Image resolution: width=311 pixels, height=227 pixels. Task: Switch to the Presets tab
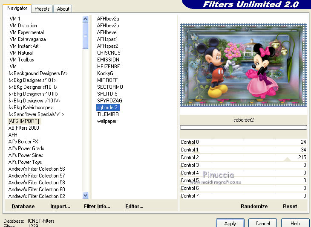pyautogui.click(x=42, y=9)
